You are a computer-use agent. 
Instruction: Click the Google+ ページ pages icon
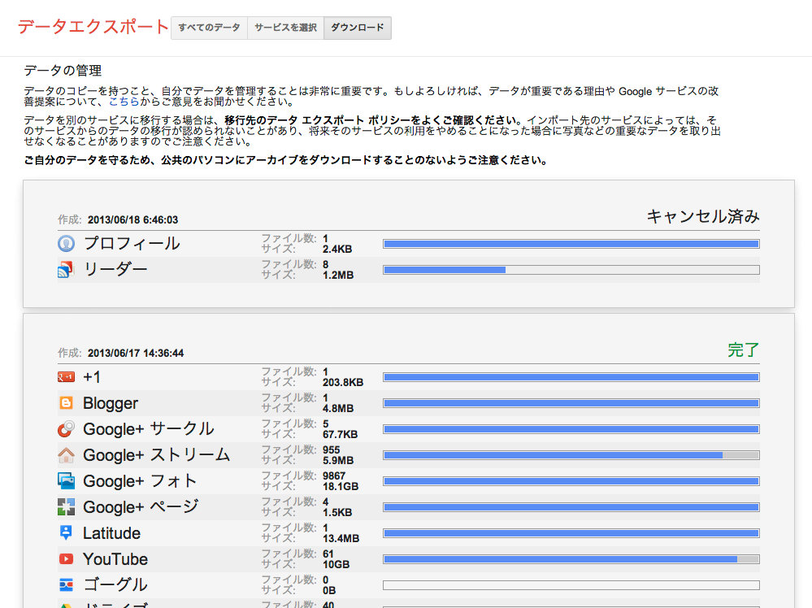[66, 507]
